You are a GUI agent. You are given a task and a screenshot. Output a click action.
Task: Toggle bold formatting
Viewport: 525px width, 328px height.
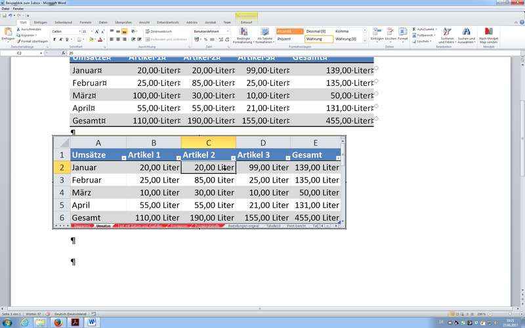[54, 39]
